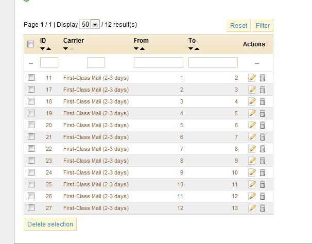Focus the From filter input field
The height and width of the screenshot is (244, 312).
[x=158, y=63]
